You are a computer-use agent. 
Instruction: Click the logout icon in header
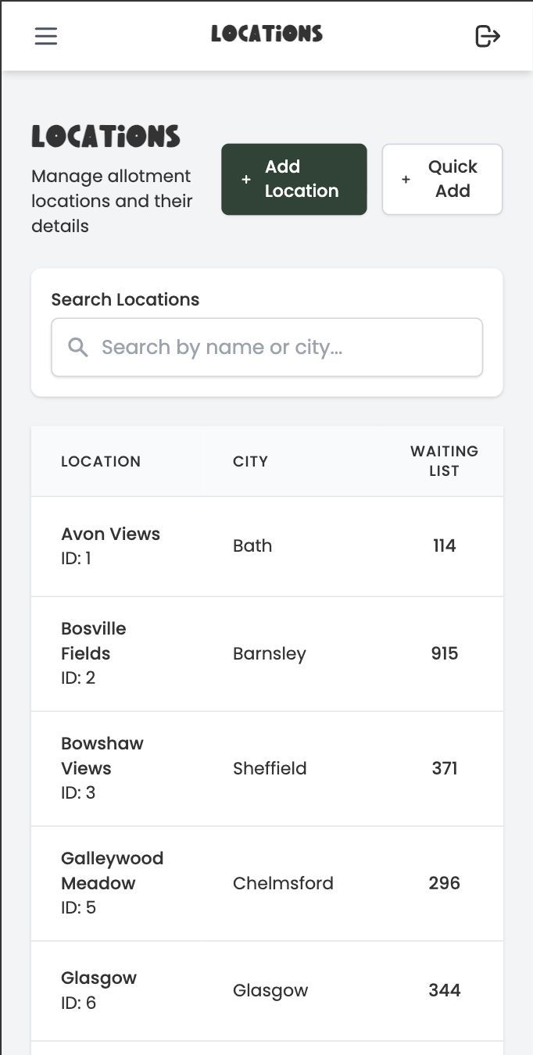point(488,36)
